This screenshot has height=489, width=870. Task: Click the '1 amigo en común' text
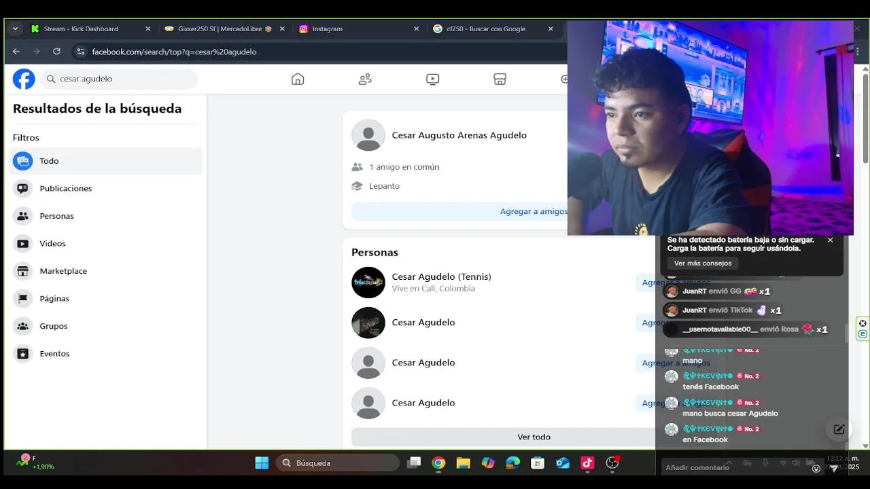[x=404, y=167]
